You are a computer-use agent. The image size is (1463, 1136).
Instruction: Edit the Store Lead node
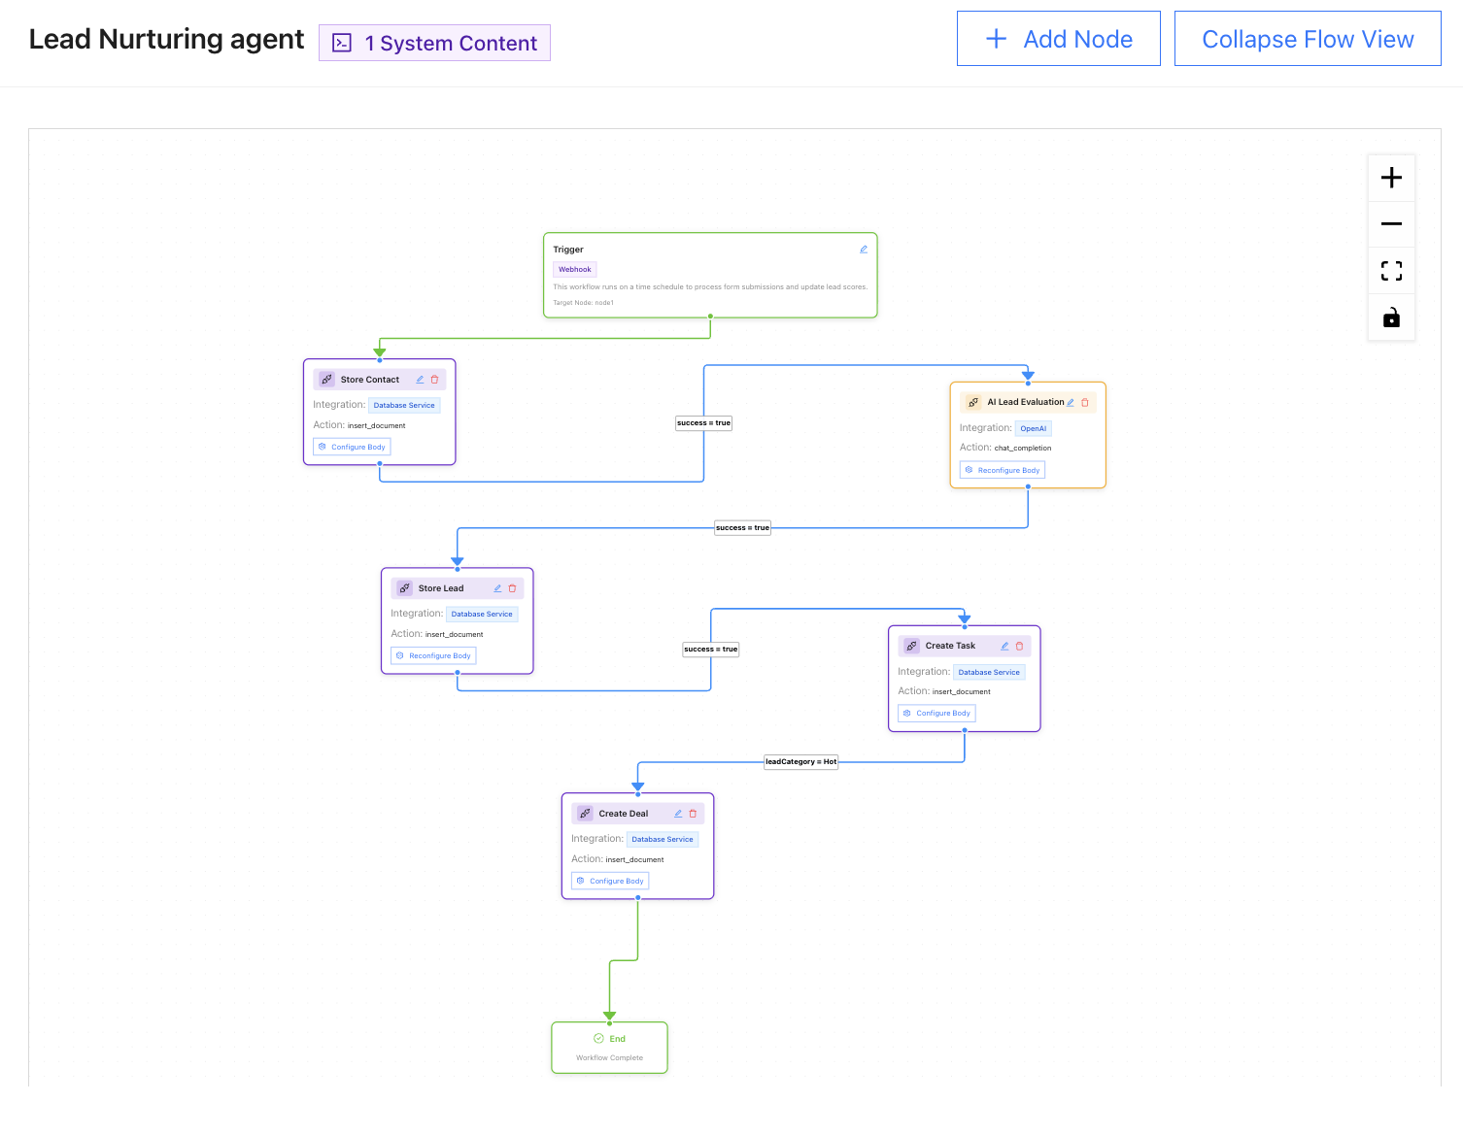point(497,588)
